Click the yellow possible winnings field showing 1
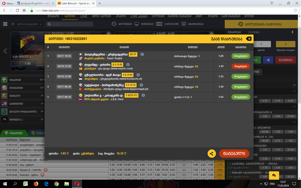The image size is (301, 188). coord(285,44)
